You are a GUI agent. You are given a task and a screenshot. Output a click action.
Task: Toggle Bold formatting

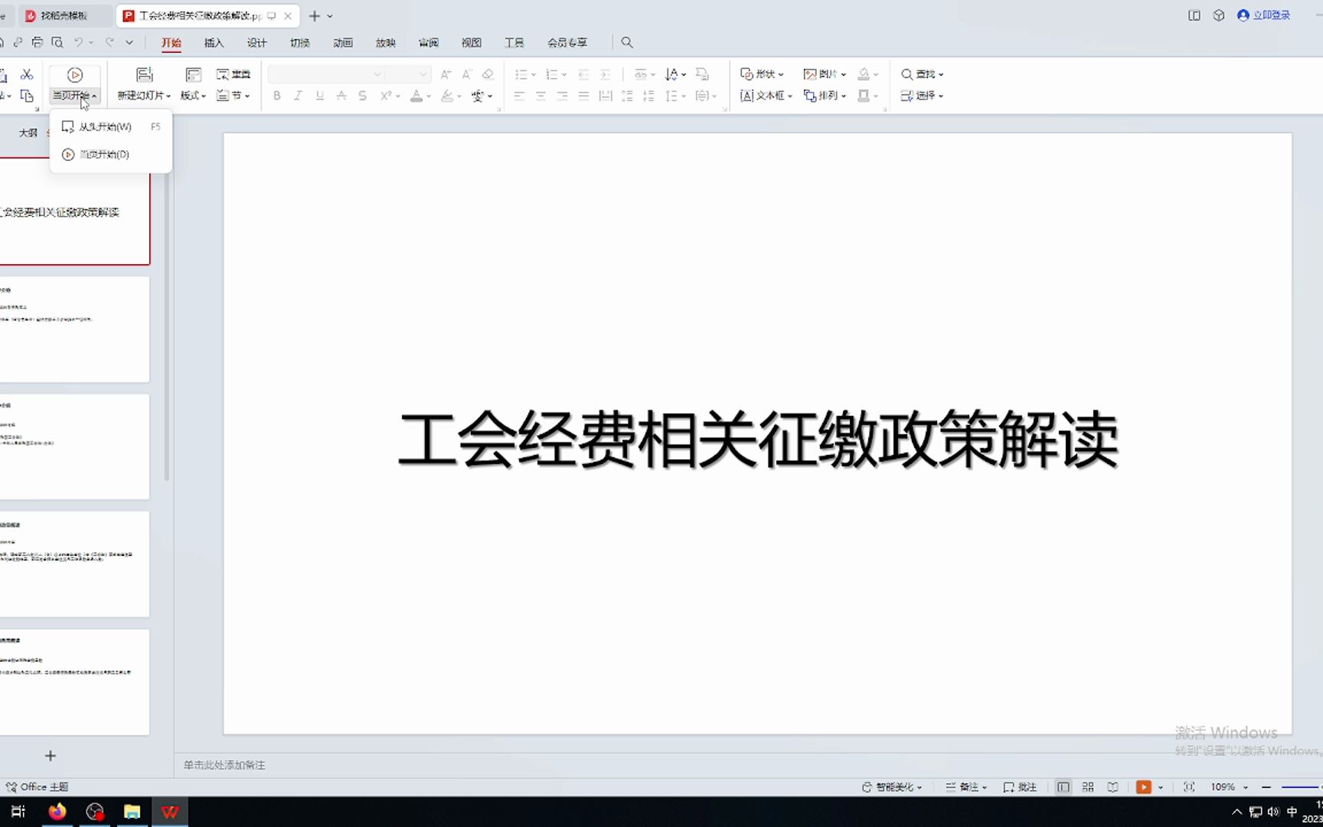click(x=277, y=96)
